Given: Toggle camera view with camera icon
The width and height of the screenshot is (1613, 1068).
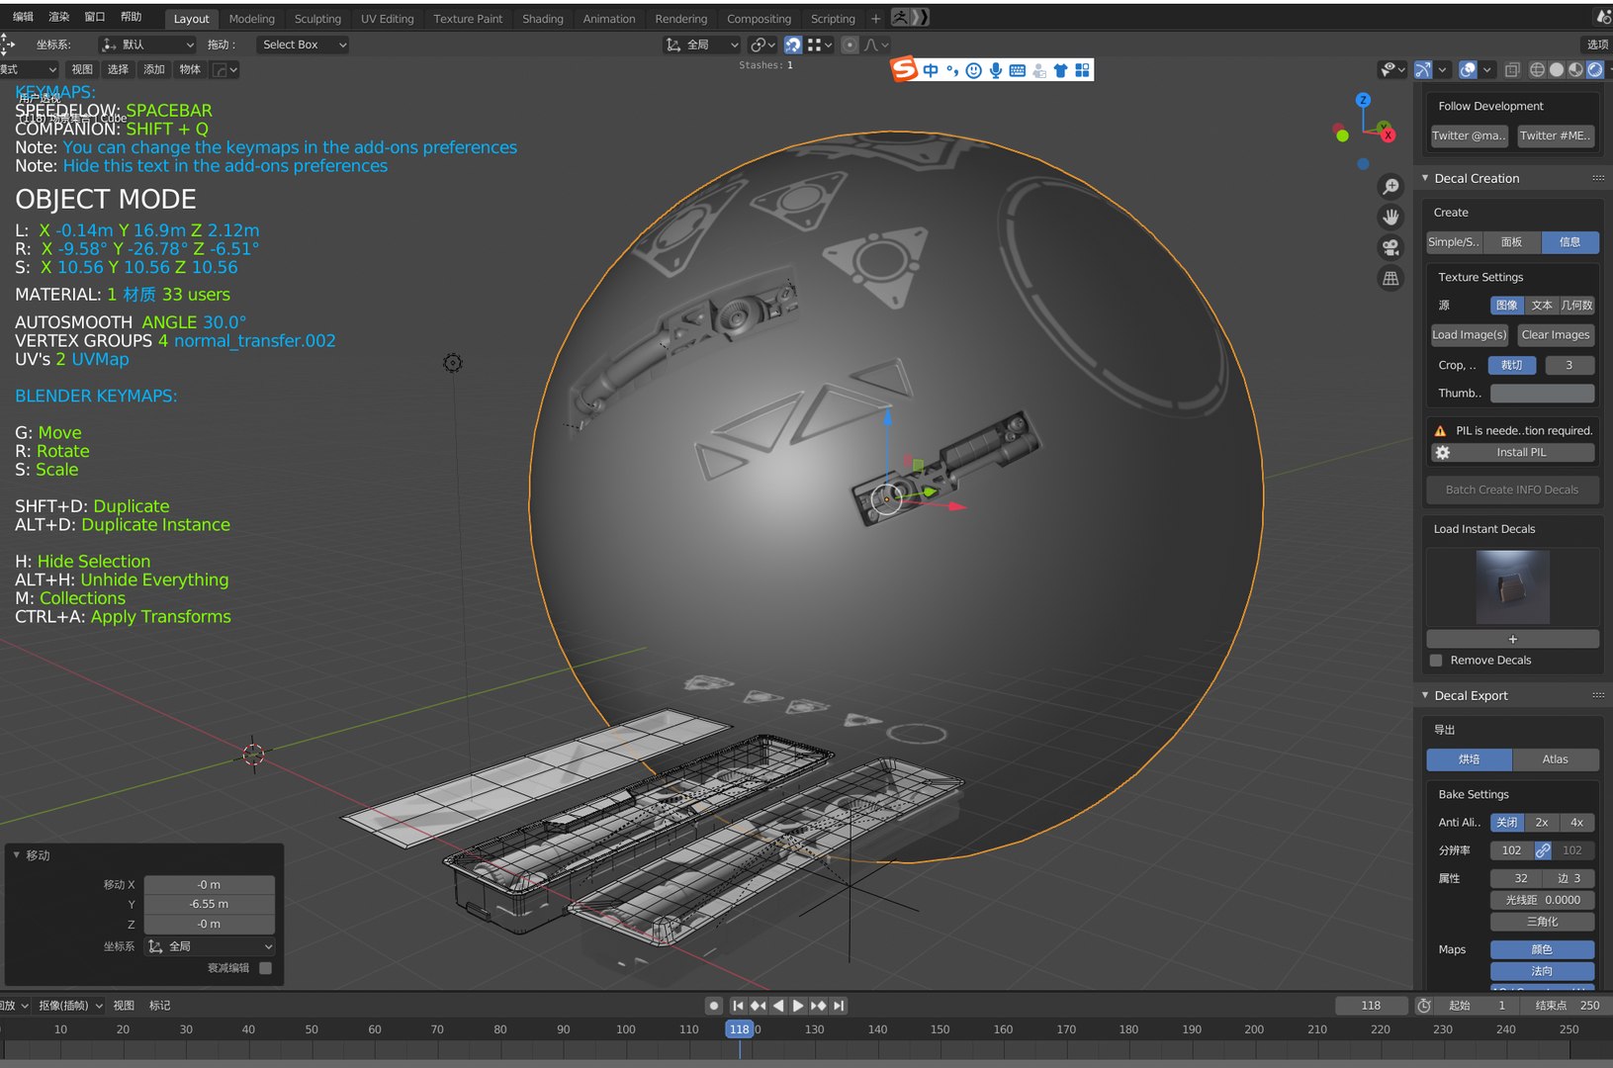Looking at the screenshot, I should (1390, 247).
